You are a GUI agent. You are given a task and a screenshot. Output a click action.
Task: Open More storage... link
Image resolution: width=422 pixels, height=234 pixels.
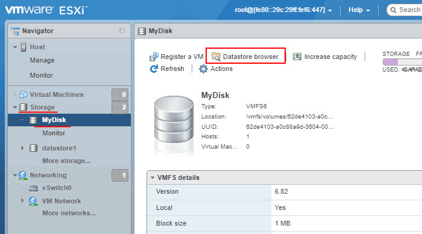66,161
